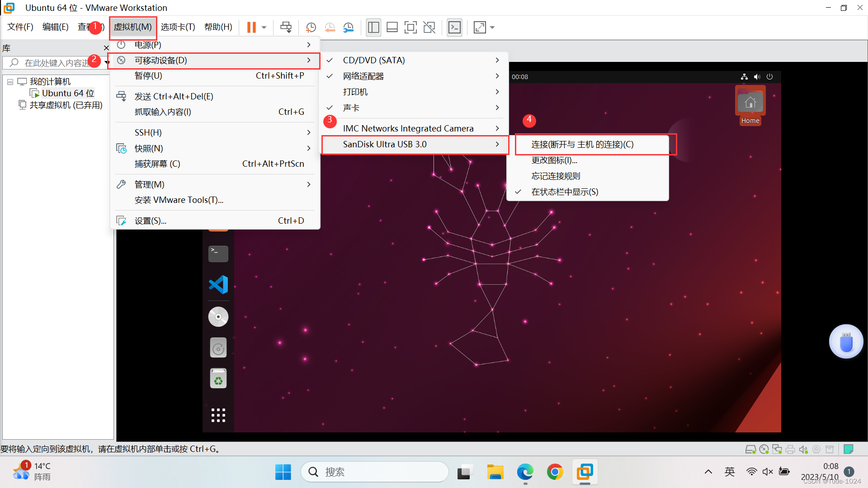The height and width of the screenshot is (488, 868).
Task: Enter full screen mode icon
Action: tap(410, 28)
